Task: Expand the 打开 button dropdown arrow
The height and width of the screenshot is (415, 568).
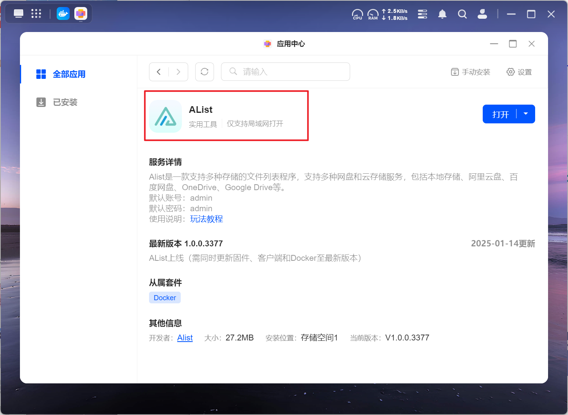Action: click(526, 114)
